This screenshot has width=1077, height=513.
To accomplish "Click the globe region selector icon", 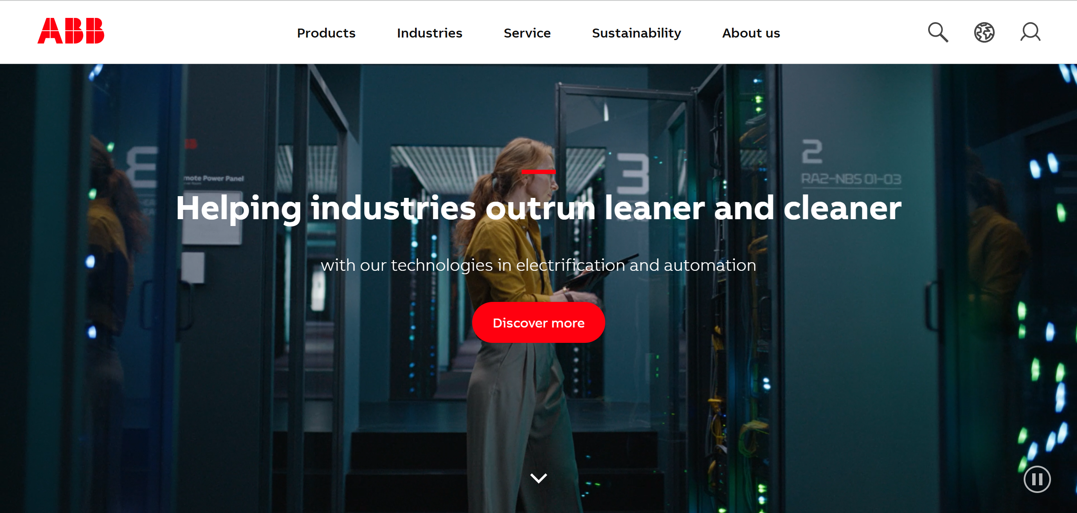I will point(984,32).
